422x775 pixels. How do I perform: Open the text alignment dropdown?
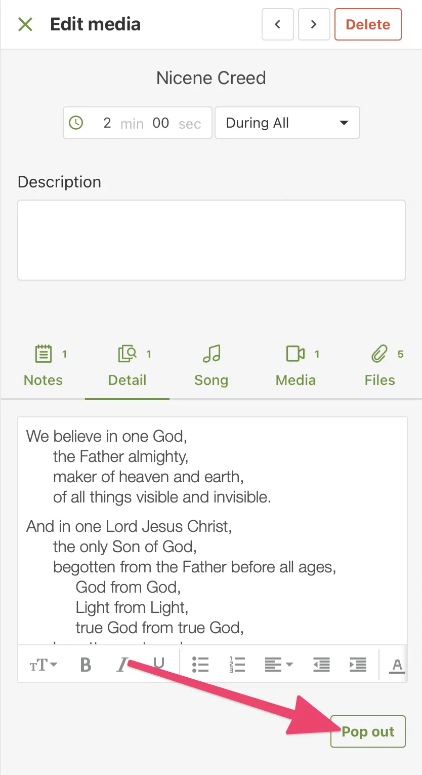point(279,665)
